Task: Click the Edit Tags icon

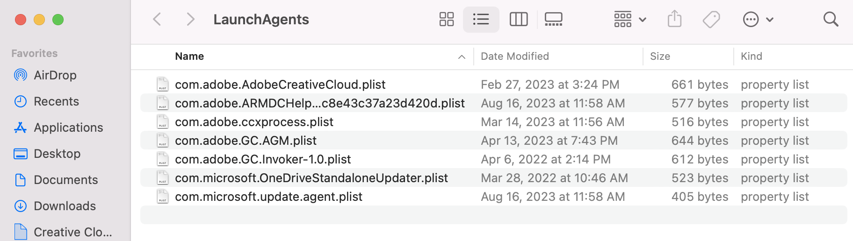Action: point(711,19)
